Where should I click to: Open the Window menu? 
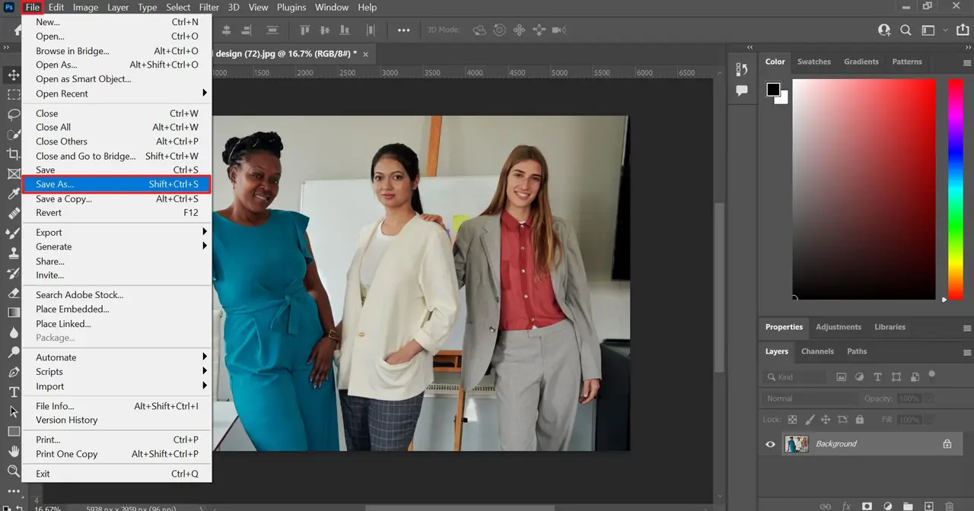pos(332,7)
